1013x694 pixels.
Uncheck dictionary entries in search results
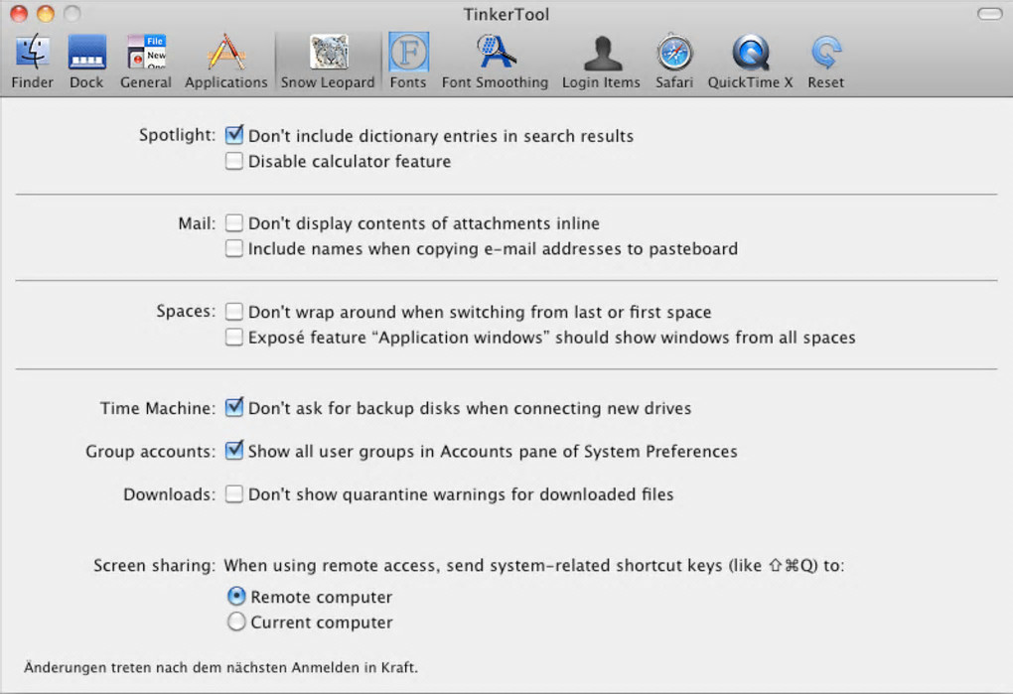233,135
